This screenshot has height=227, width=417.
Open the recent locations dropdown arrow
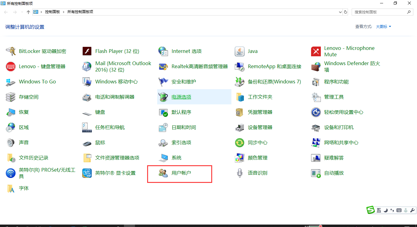tap(22, 12)
